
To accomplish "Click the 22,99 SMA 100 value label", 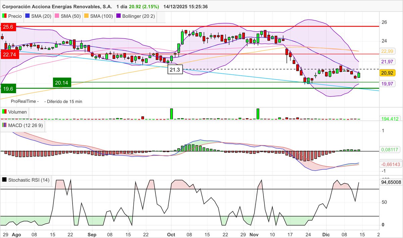I will [387, 51].
